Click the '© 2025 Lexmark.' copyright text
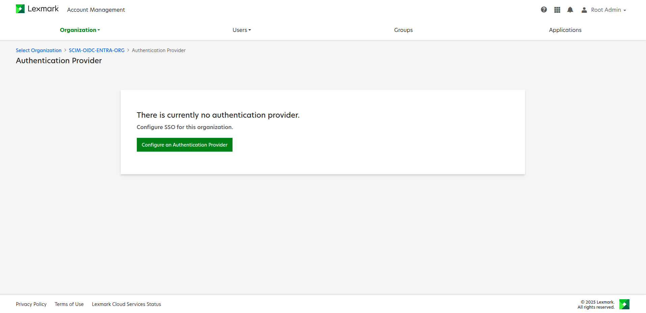Screen dimensions: 646x313 coord(597,302)
